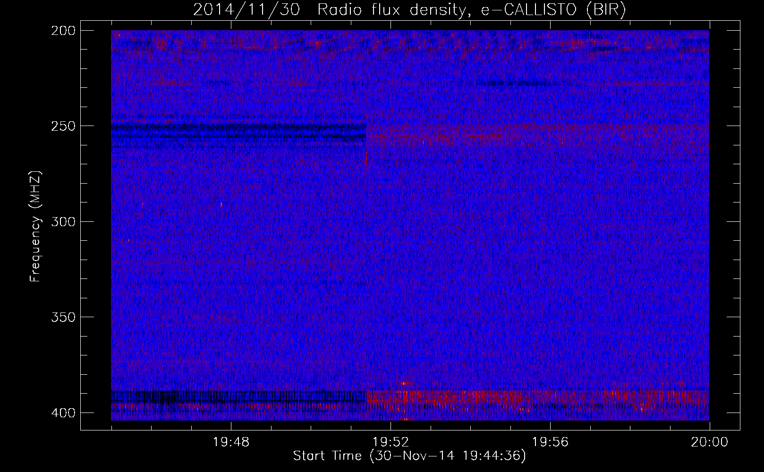764x472 pixels.
Task: Click the 'Frequency (MHZ)' axis label
Action: 35,227
